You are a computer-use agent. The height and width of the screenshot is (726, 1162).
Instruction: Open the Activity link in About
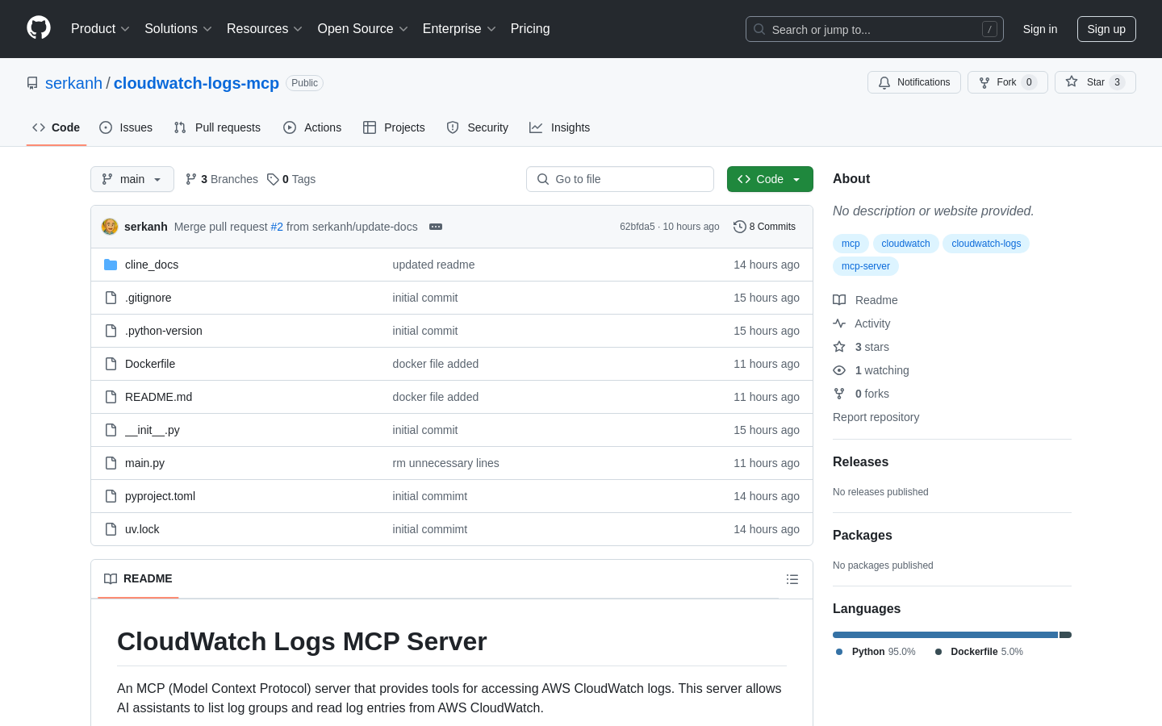click(x=862, y=323)
